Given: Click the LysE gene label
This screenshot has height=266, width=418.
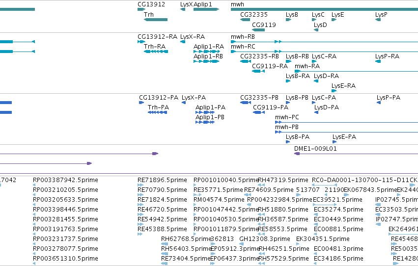Looking at the screenshot, I should point(338,15).
